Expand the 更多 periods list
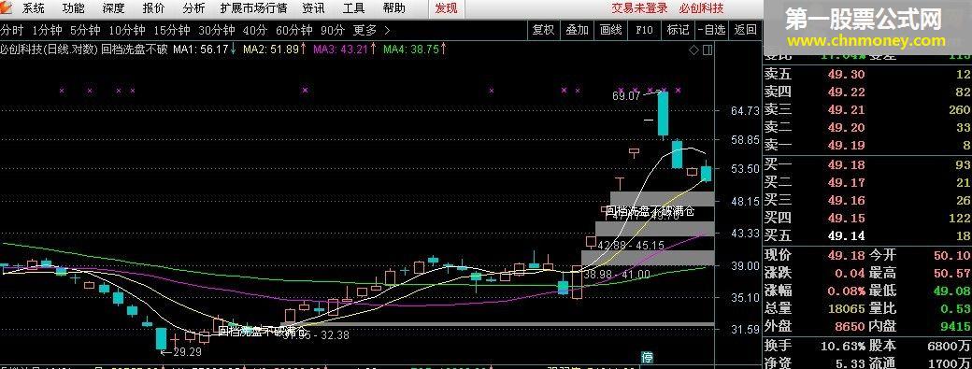 [x=371, y=30]
